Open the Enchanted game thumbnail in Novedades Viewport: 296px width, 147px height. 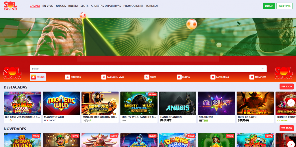click(139, 140)
